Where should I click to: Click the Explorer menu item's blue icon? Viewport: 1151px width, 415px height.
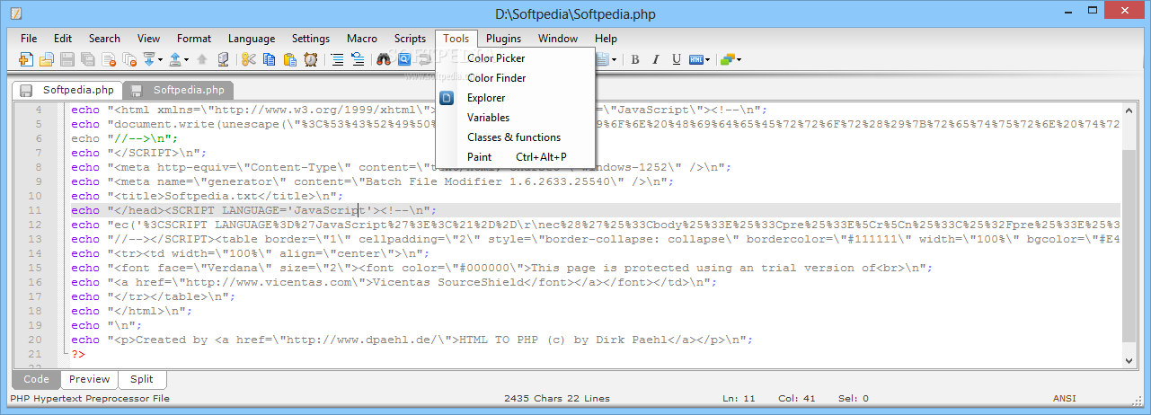[x=447, y=97]
